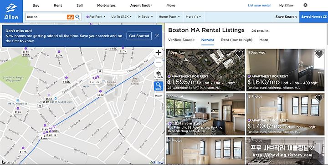Open the 489 sqft Allston listing card
Screen dimensions: 328x165
point(285,70)
